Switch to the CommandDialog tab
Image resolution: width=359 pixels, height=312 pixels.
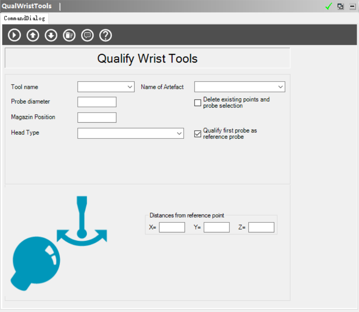click(x=24, y=18)
